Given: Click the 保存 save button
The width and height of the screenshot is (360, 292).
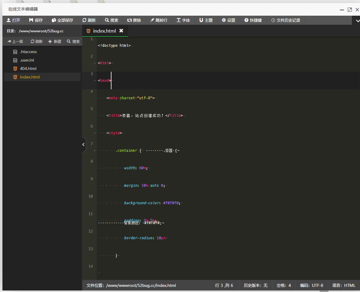Looking at the screenshot, I should (x=36, y=20).
